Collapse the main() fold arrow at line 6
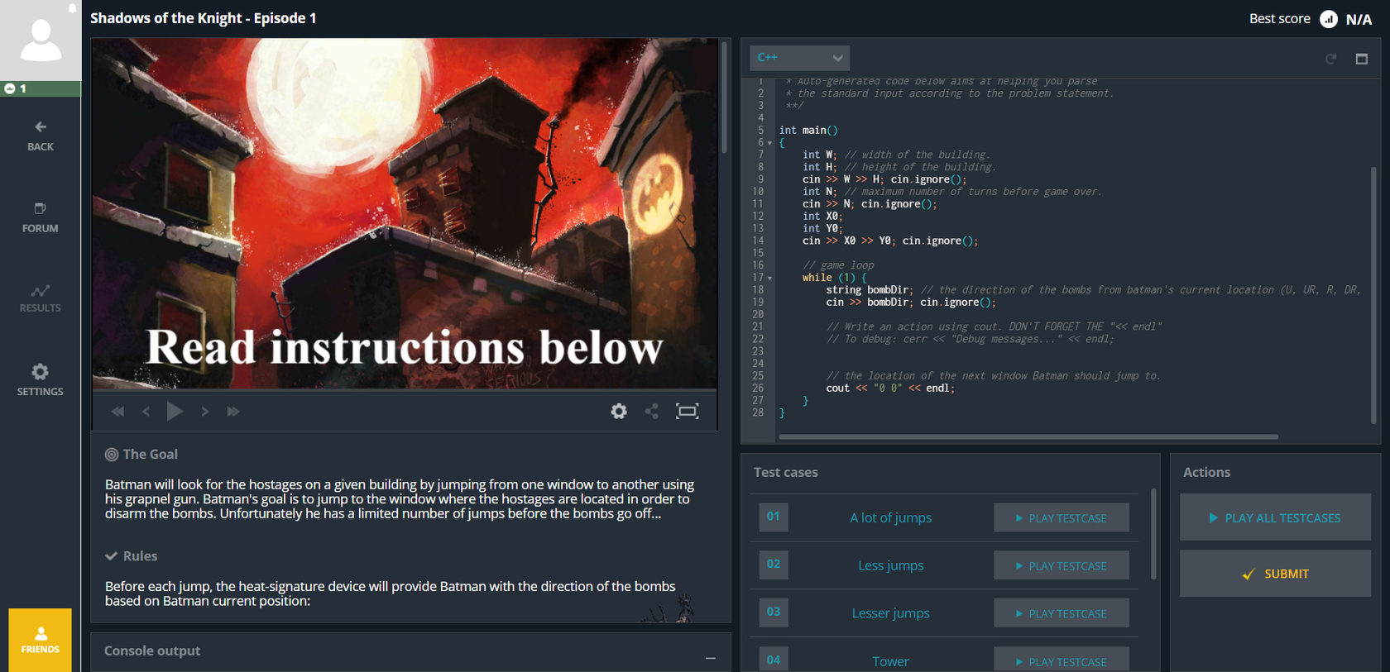Screen dimensions: 1390x672 click(x=770, y=143)
